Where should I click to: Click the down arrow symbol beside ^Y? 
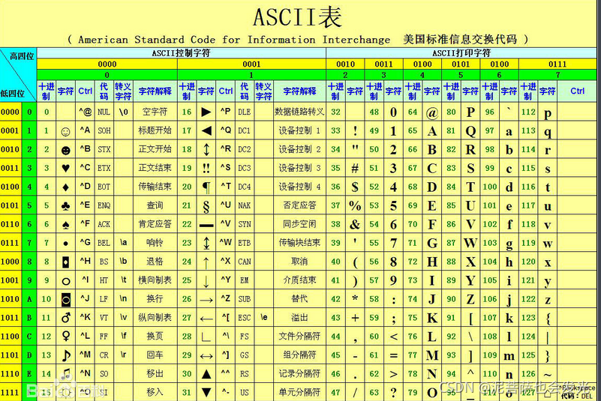[x=206, y=282]
